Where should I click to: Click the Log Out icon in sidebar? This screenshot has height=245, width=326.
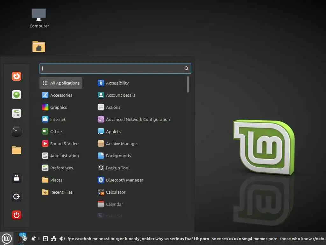[x=17, y=197]
